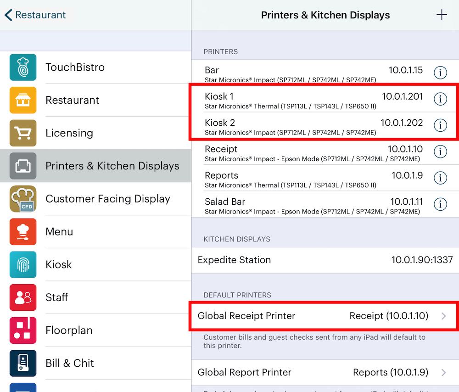Image resolution: width=459 pixels, height=392 pixels.
Task: Go back to Restaurant settings
Action: (34, 15)
